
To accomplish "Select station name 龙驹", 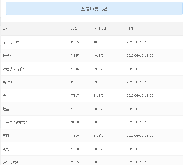I will (6, 149).
